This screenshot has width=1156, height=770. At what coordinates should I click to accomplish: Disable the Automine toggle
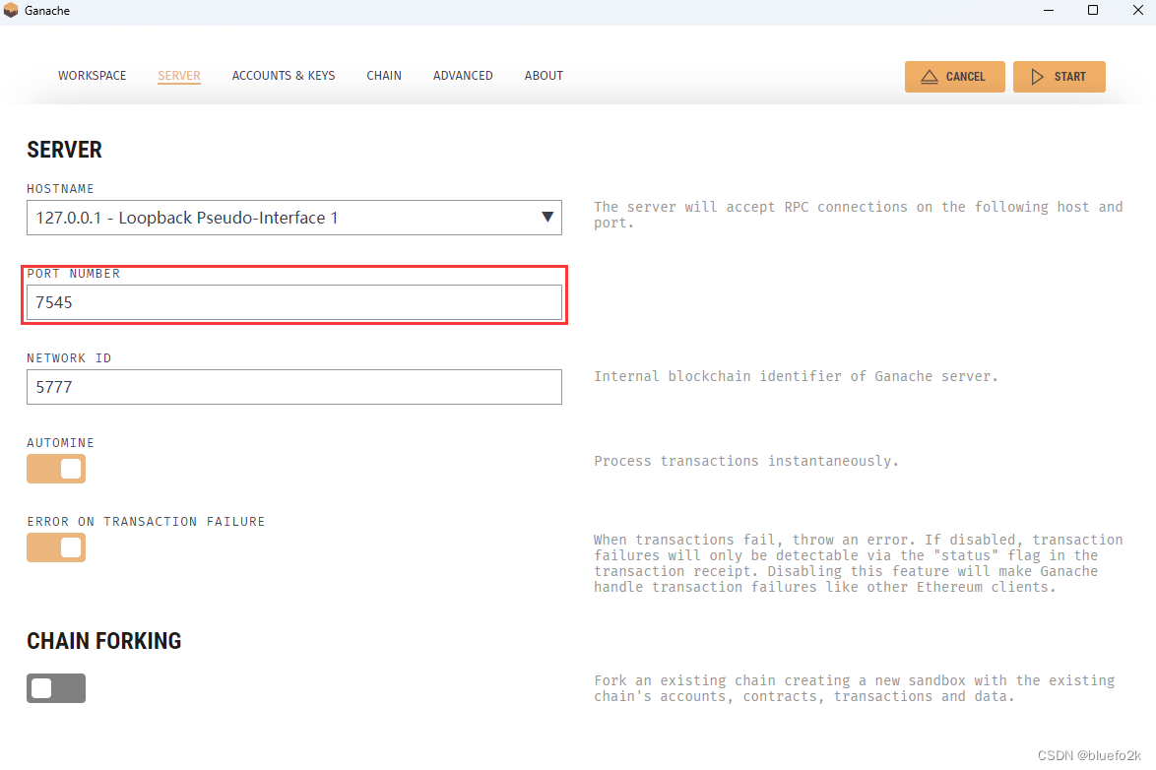point(56,469)
